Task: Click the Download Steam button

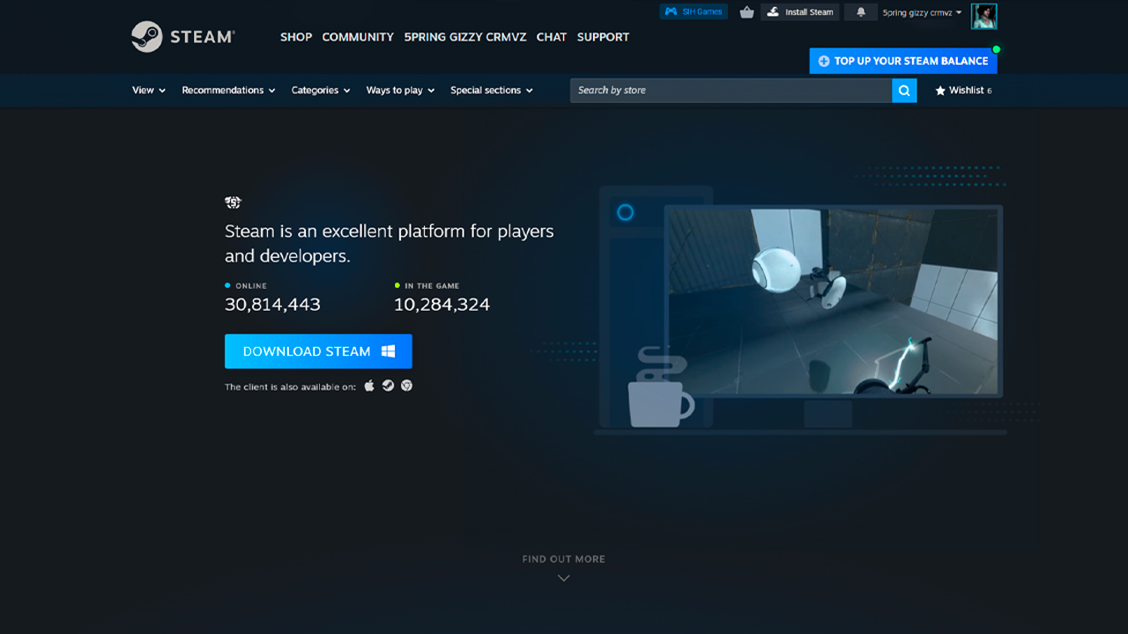Action: pyautogui.click(x=318, y=351)
